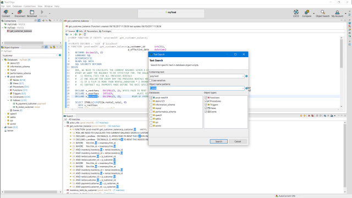Check the information_schema database checkbox
Image resolution: width=352 pixels, height=198 pixels.
point(151,105)
